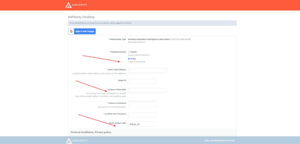Click the "AdPlexity Desktop" page heading
Screen dimensions: 300x144
click(81, 17)
